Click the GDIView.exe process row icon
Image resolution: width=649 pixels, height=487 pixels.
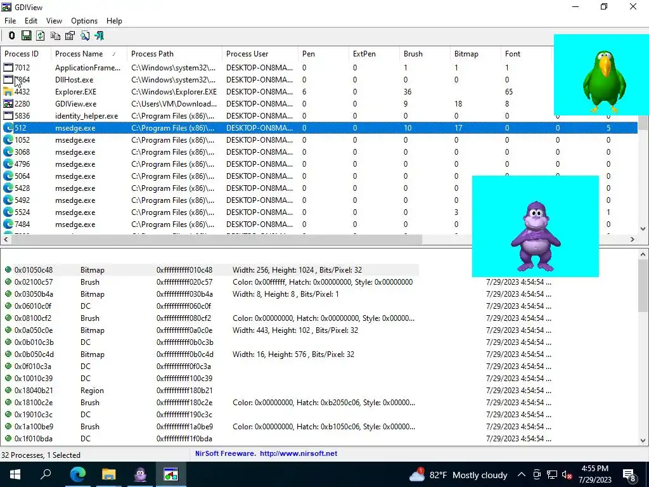8,104
